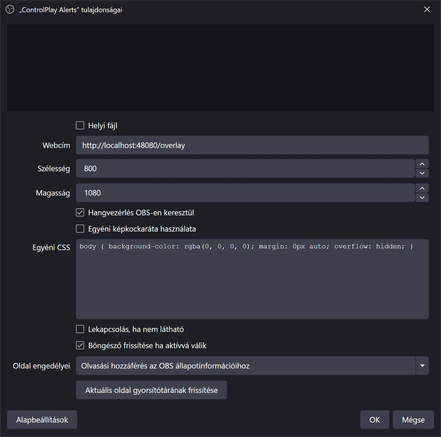The image size is (441, 437).
Task: Click the Magasság label text
Action: tap(53, 193)
